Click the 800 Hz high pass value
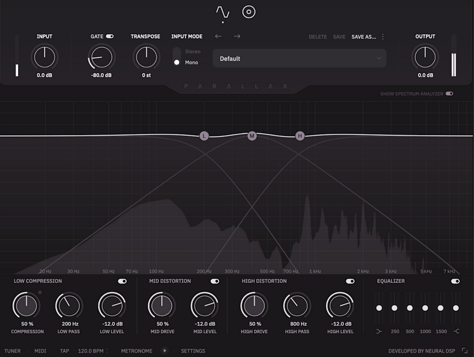This screenshot has width=474, height=357. click(x=298, y=324)
